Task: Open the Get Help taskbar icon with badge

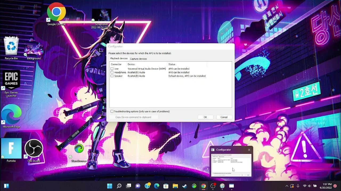Action: 147,186
